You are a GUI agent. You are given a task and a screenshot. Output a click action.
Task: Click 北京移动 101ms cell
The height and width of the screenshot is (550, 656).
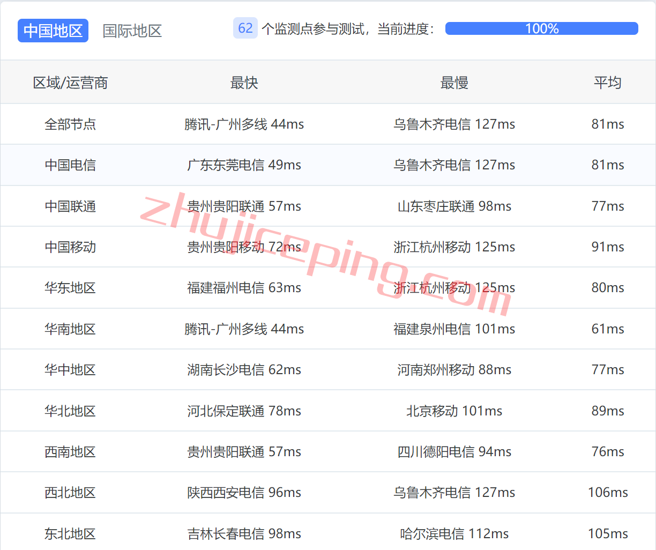click(x=454, y=411)
